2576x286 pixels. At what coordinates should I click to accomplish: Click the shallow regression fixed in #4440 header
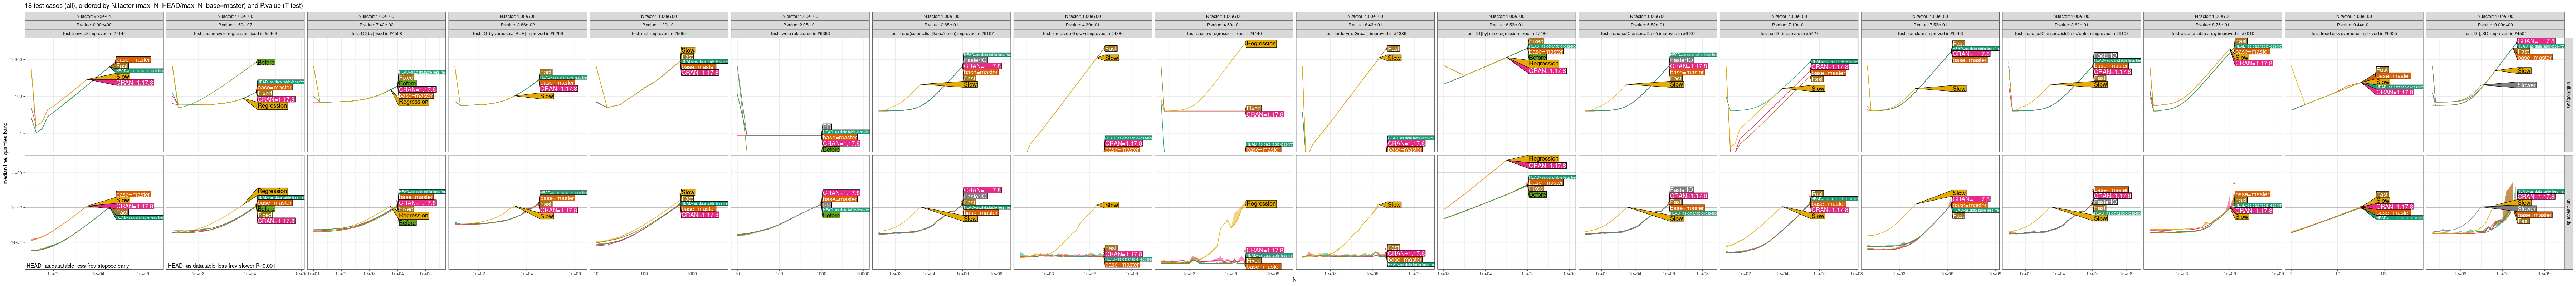pos(1224,33)
